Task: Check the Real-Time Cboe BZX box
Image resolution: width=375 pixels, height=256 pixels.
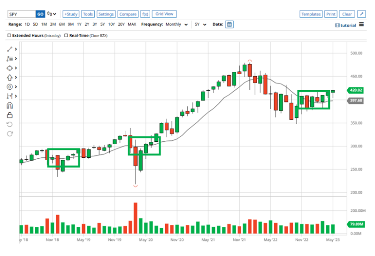Action: tap(66, 35)
